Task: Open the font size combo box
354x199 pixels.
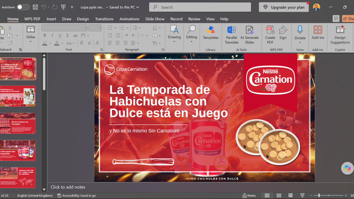Action: click(x=95, y=28)
